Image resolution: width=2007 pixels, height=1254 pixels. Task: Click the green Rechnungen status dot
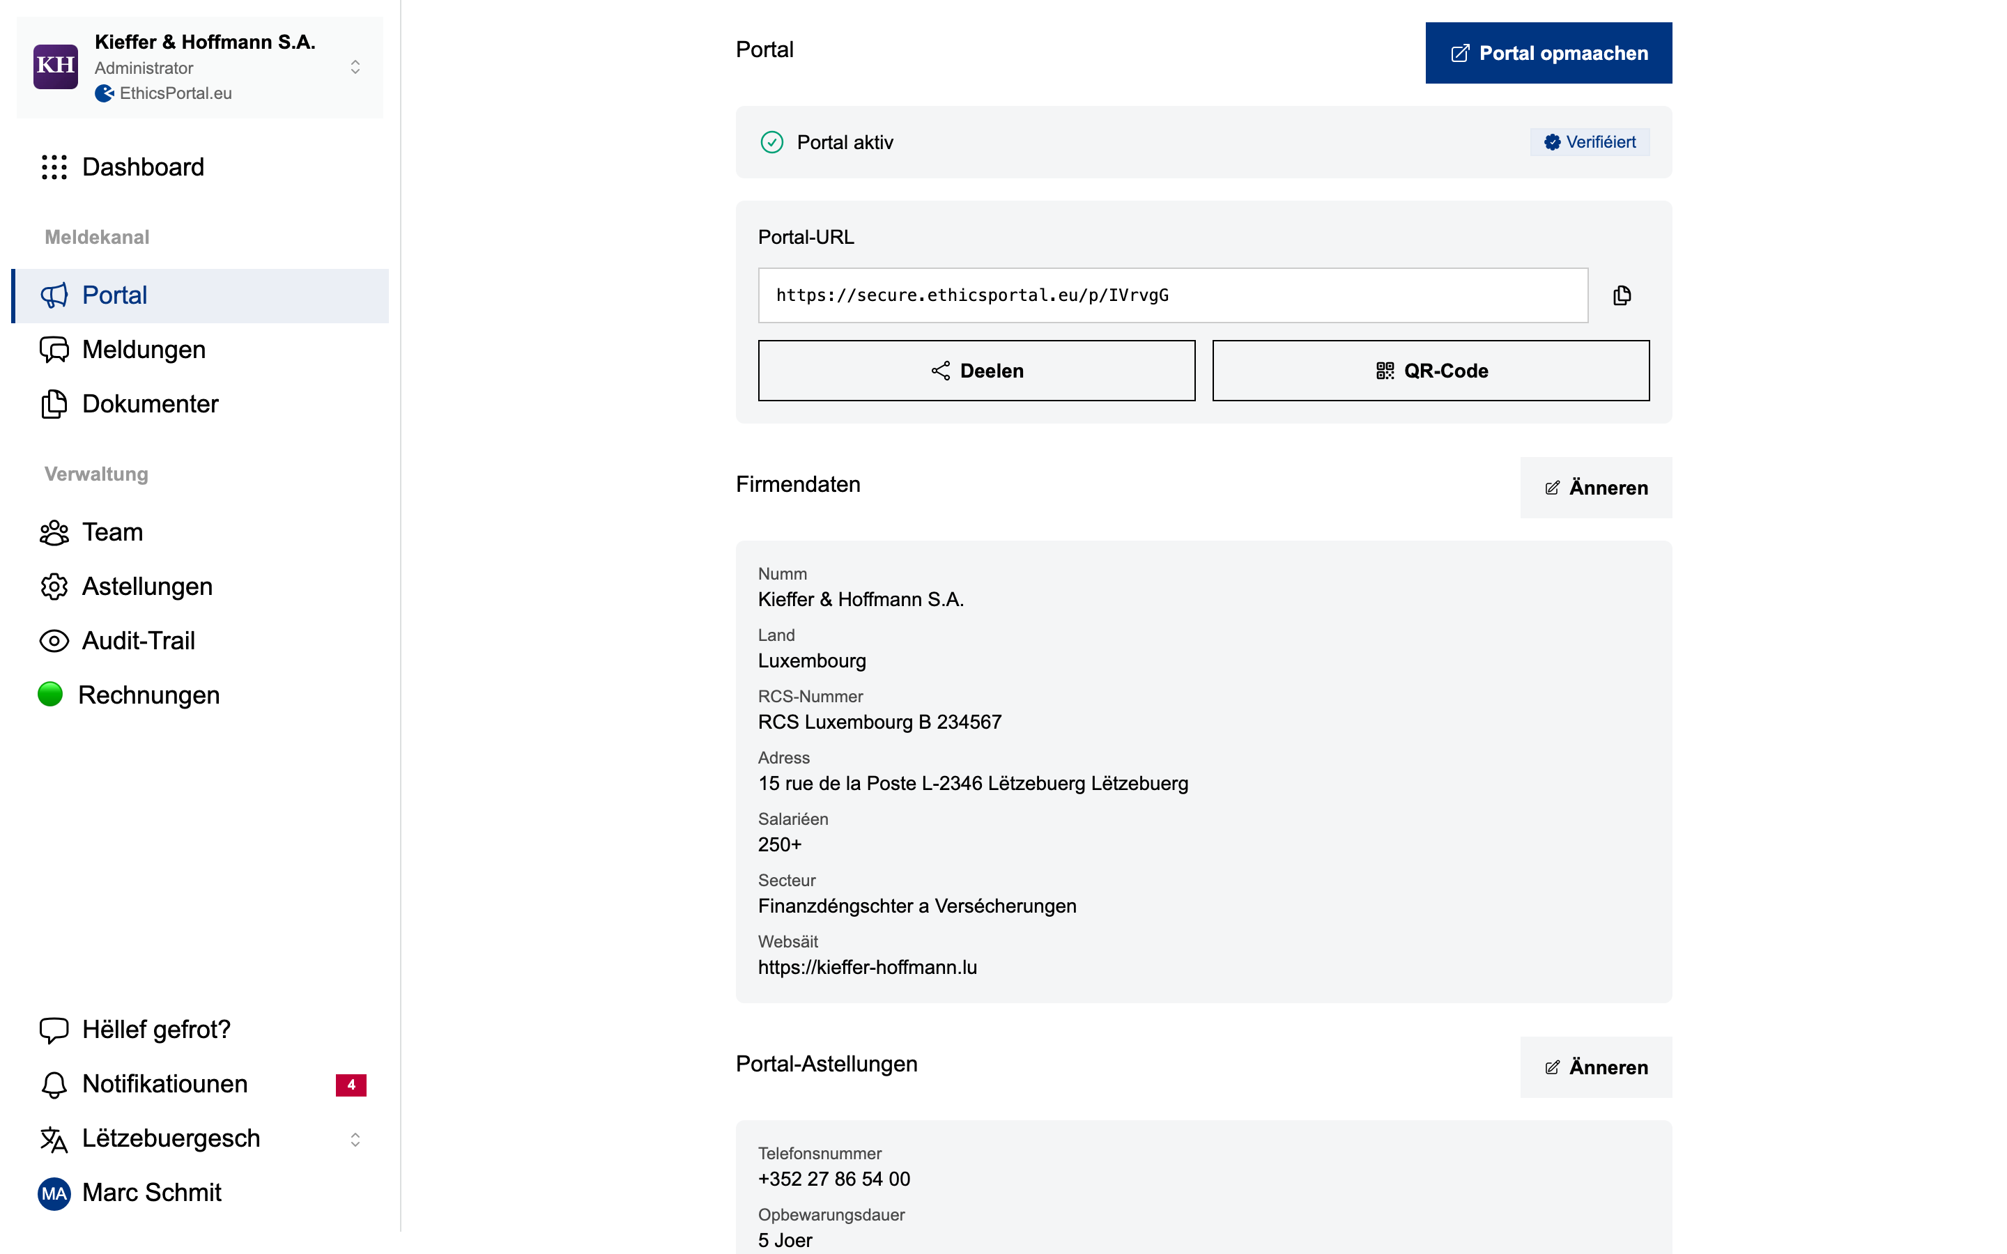tap(51, 694)
